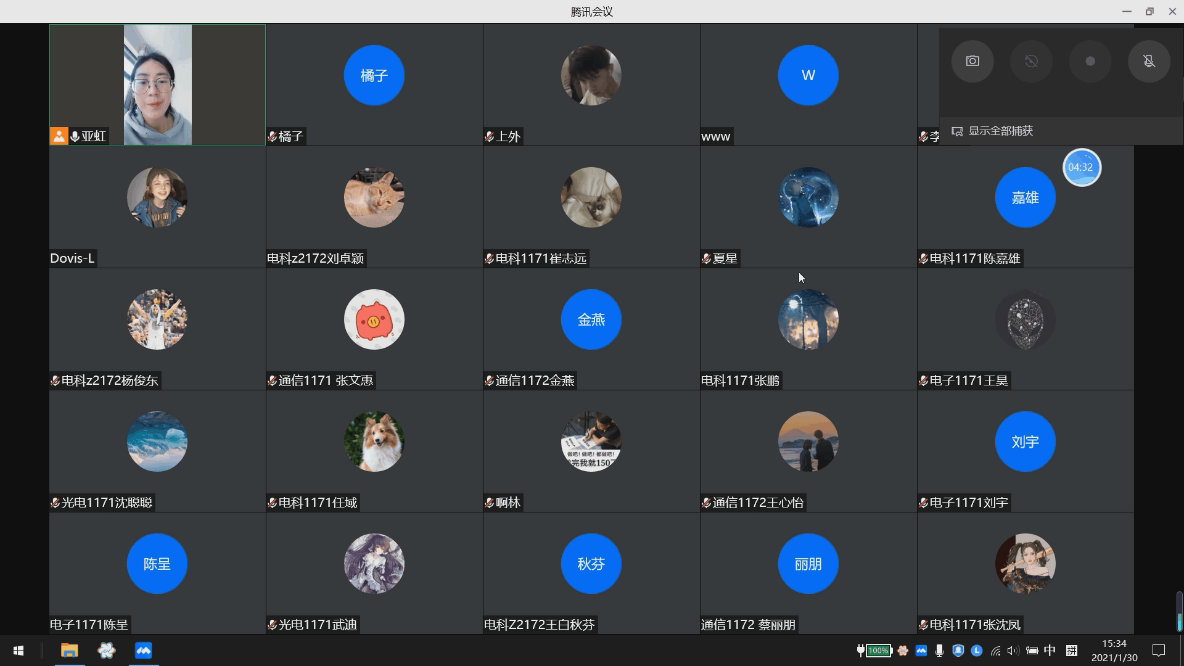
Task: Start recording with the round record button
Action: [1090, 61]
